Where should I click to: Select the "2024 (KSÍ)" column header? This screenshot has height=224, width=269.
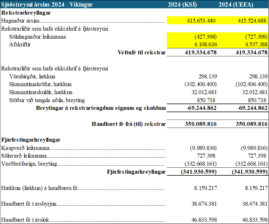pos(182,5)
